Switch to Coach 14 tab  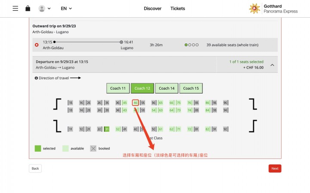point(167,88)
